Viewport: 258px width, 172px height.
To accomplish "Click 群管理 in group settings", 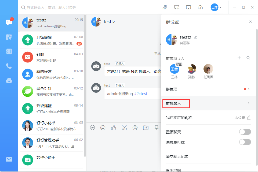I will (172, 89).
